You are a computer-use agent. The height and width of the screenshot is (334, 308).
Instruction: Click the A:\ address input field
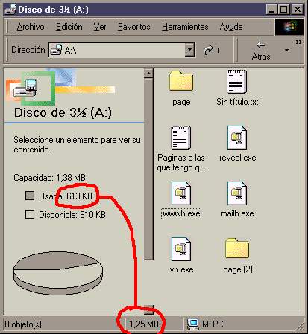click(x=117, y=50)
